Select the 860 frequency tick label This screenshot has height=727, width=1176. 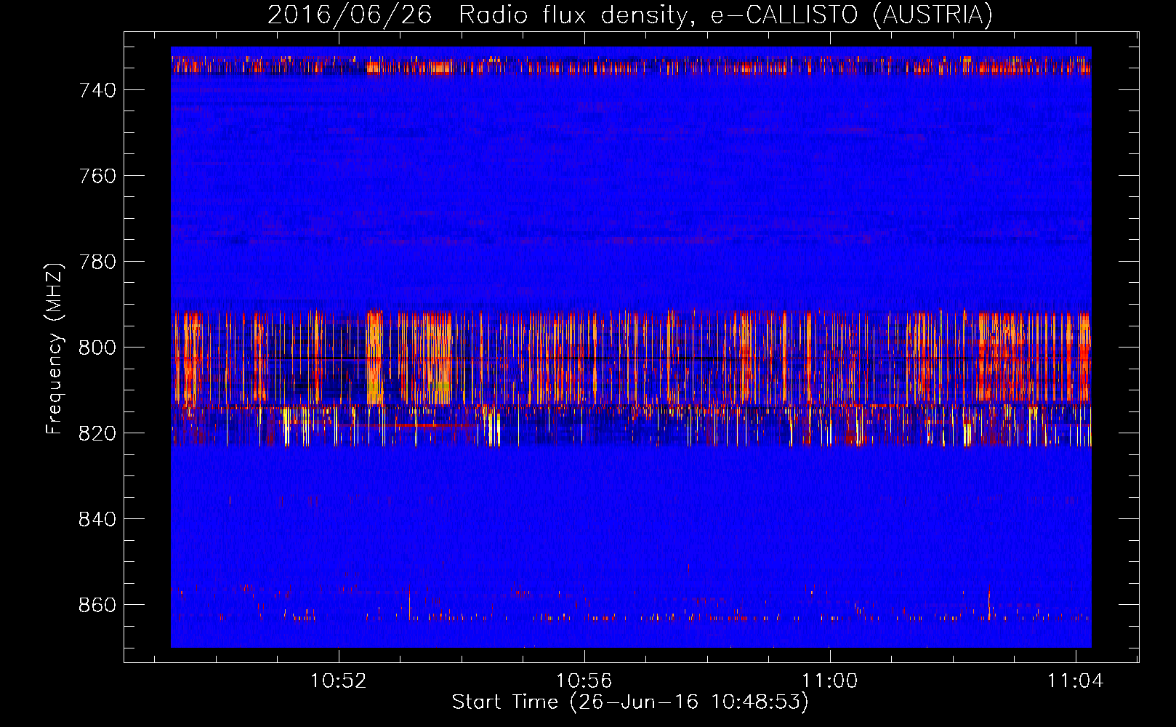tap(97, 605)
